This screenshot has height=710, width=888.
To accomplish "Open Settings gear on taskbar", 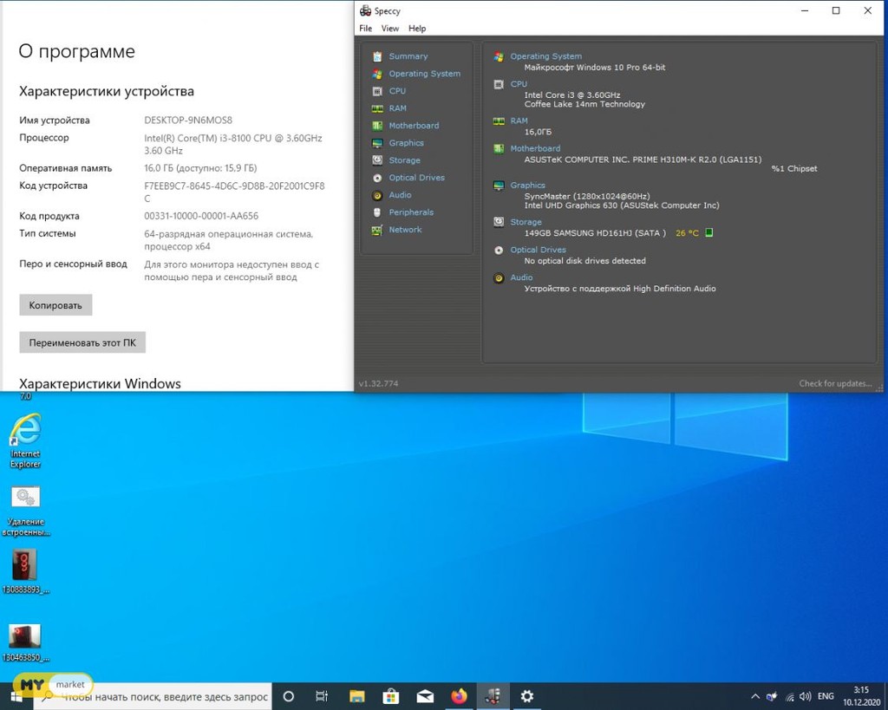I will 526,696.
